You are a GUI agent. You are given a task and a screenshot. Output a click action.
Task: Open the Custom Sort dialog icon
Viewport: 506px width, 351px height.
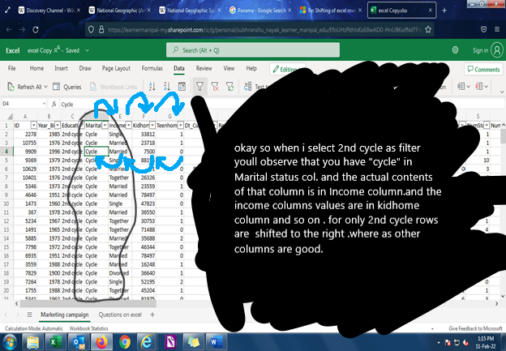coord(182,87)
